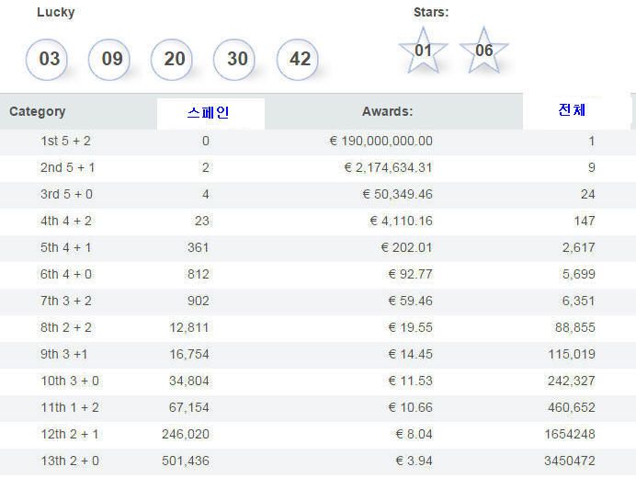636x478 pixels.
Task: Click the 3450472 total winners value
Action: pyautogui.click(x=570, y=461)
